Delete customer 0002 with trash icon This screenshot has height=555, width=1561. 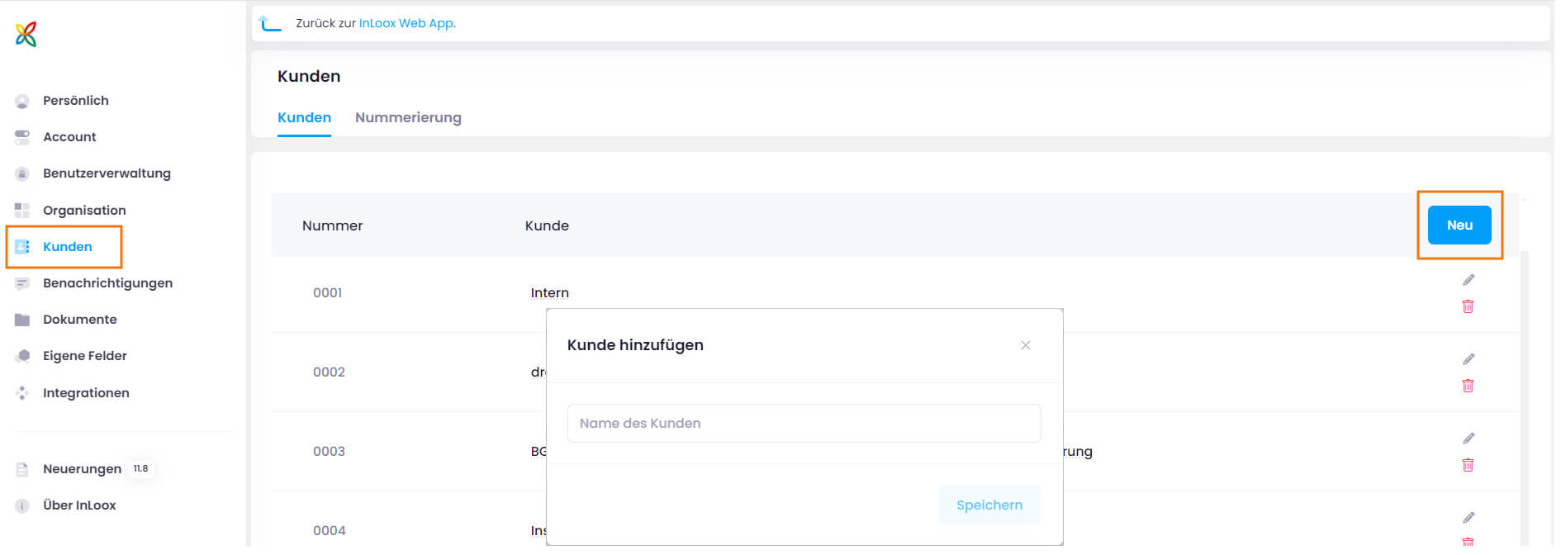[1468, 386]
